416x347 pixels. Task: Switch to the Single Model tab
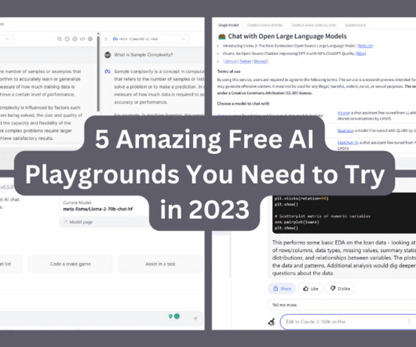click(228, 25)
